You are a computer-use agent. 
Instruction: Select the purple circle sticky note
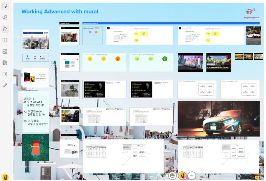point(90,32)
